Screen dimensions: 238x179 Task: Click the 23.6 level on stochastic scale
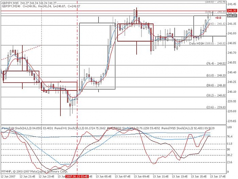point(230,162)
